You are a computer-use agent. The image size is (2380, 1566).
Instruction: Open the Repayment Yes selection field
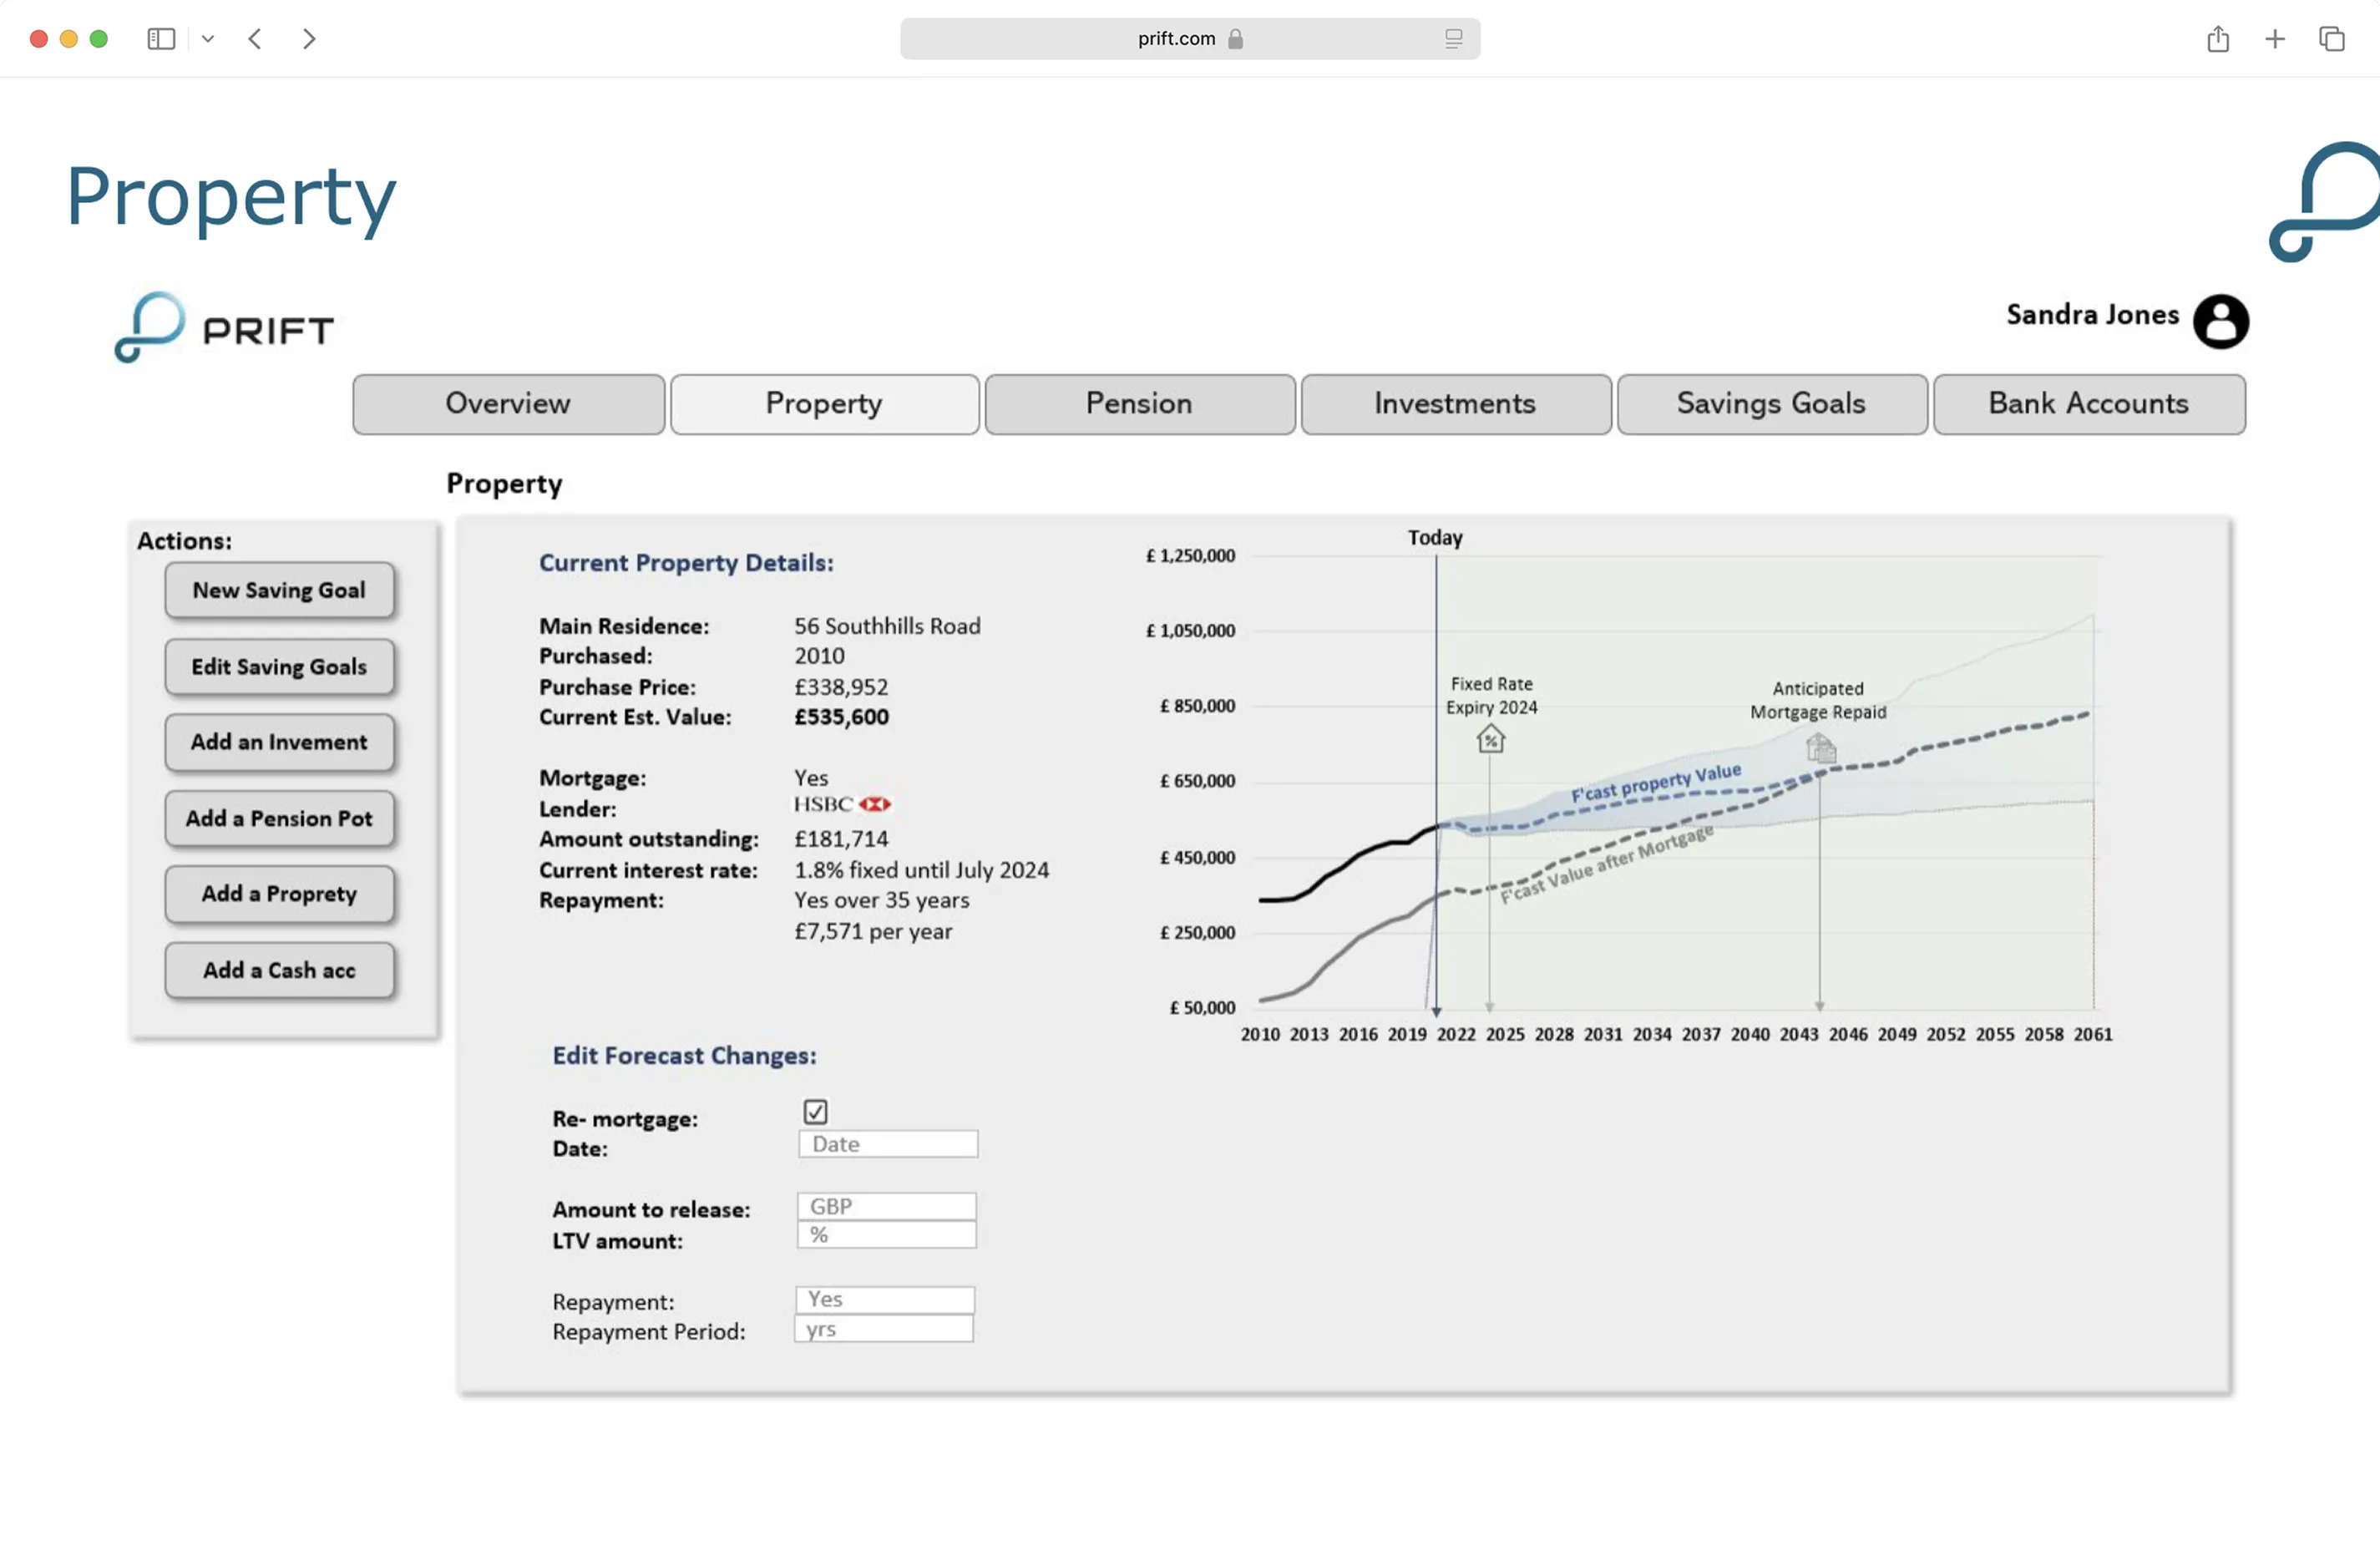point(884,1299)
